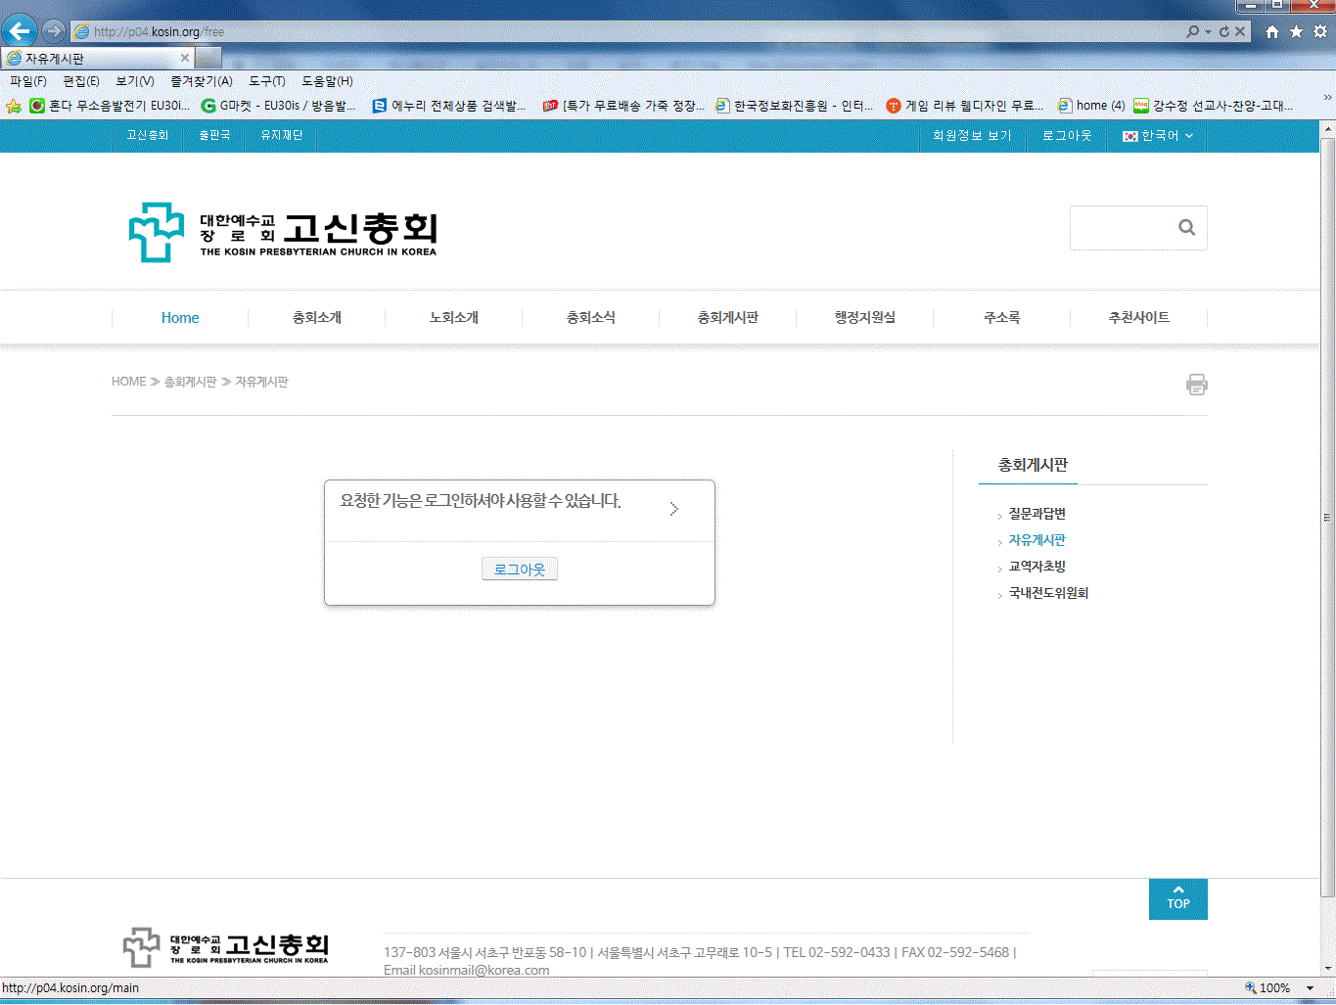Click 회원정보 보기 in the top bar

click(x=971, y=136)
